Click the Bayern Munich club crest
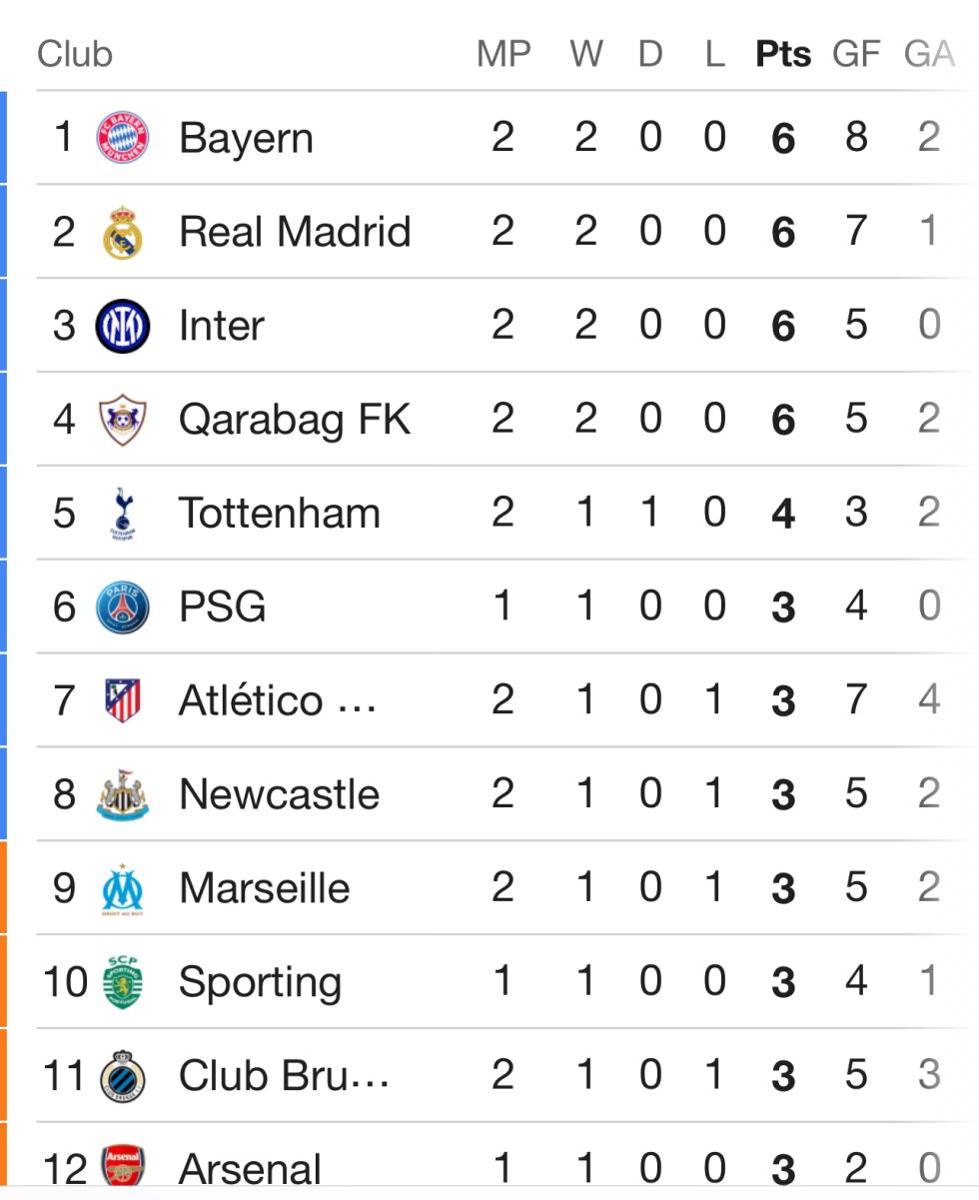The width and height of the screenshot is (979, 1200). pyautogui.click(x=123, y=138)
